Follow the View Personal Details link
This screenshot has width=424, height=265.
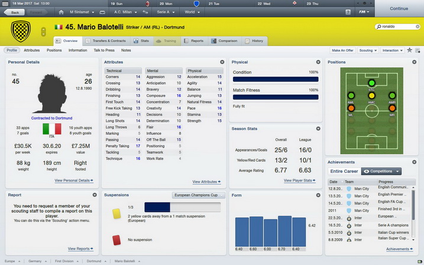[x=74, y=180]
